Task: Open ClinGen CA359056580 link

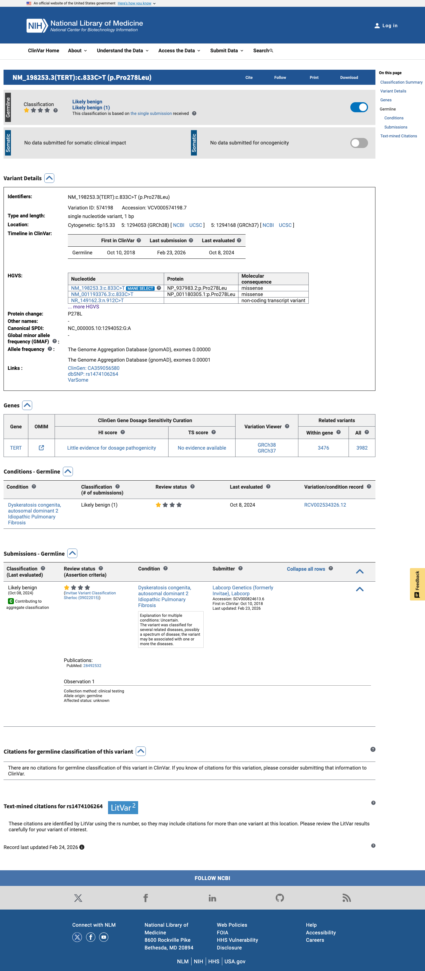Action: point(93,368)
